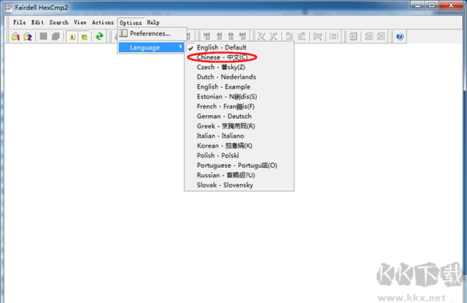Jump to last difference toolbar icon
The width and height of the screenshot is (467, 303).
(243, 37)
